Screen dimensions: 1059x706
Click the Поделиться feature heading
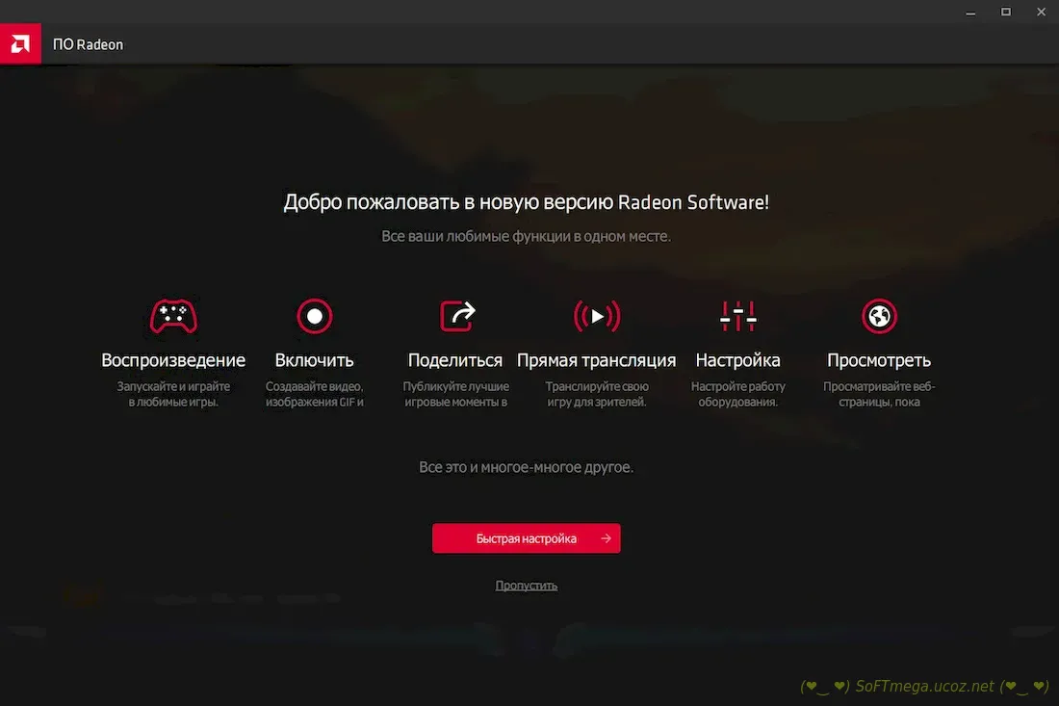[455, 360]
